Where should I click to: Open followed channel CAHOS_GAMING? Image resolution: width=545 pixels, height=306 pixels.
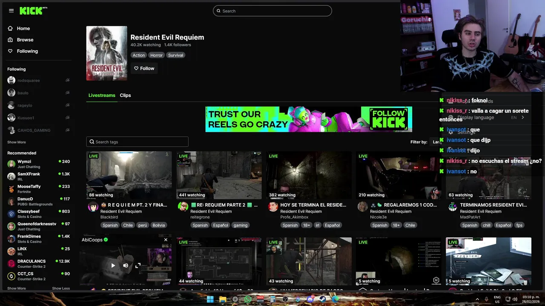(x=34, y=130)
